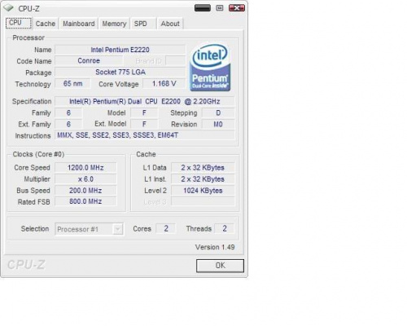The width and height of the screenshot is (407, 326).
Task: Click the maximize window icon
Action: (x=220, y=8)
